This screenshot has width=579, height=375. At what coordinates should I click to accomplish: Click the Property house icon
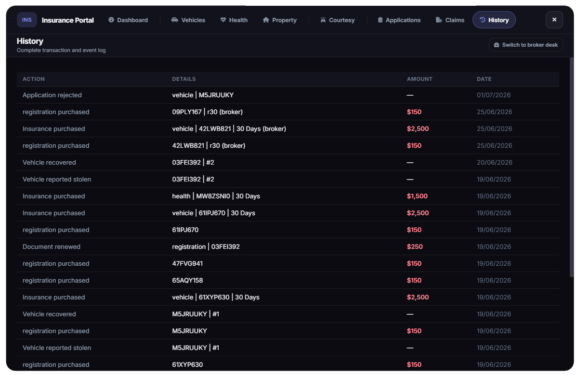[266, 20]
